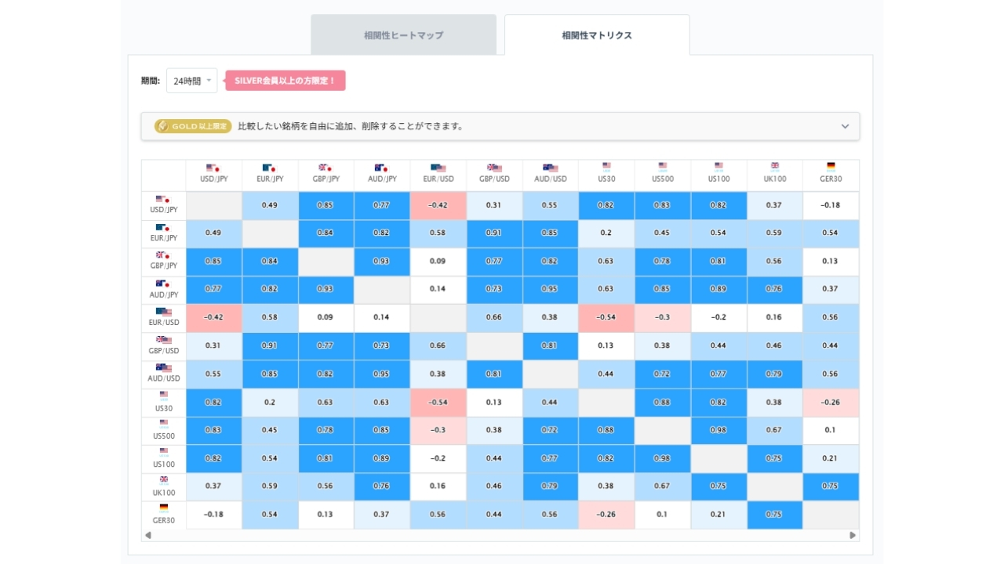1004x564 pixels.
Task: Click the 0.1 cell in GER30 row
Action: 663,515
